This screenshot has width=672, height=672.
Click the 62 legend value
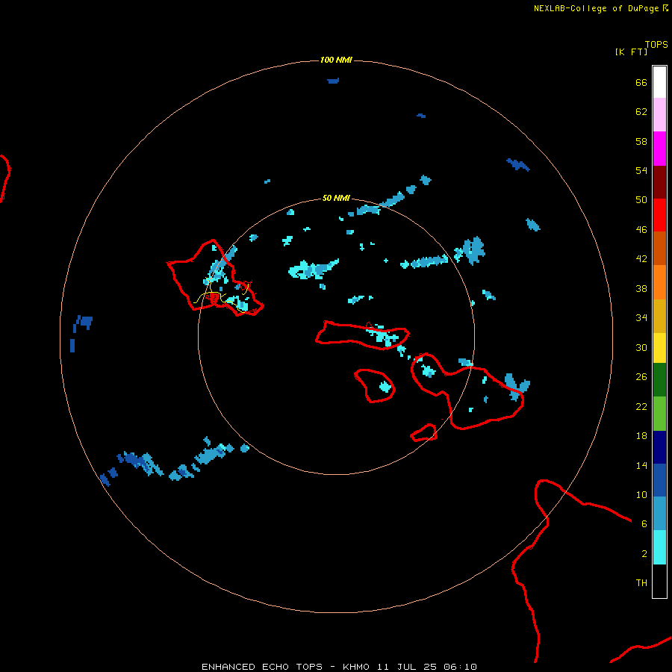coord(641,111)
